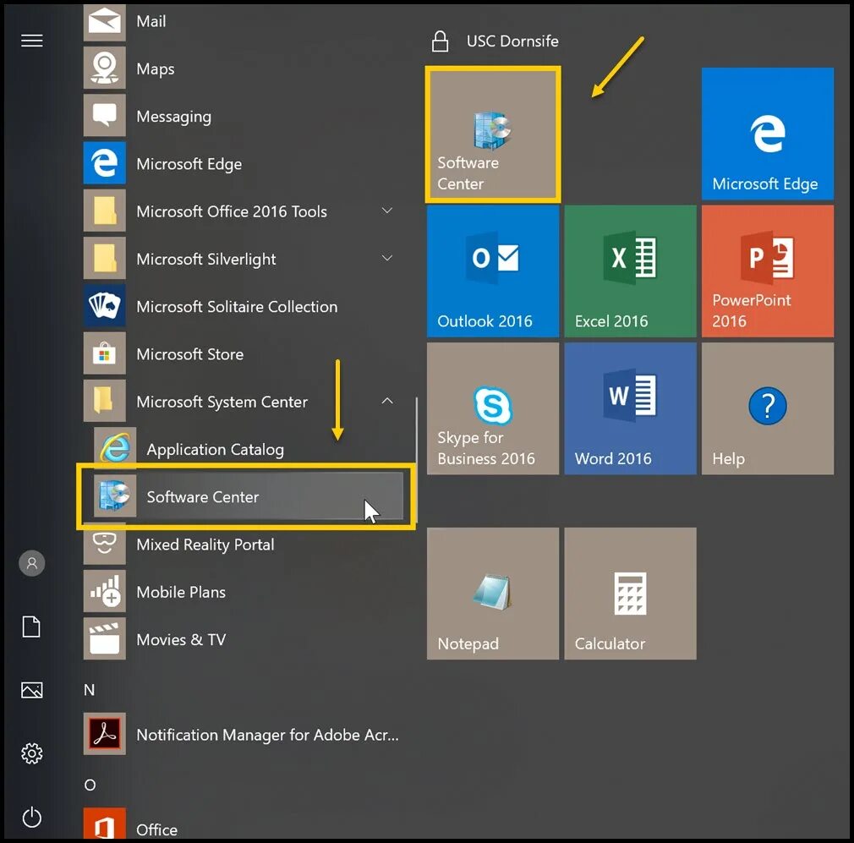Image resolution: width=854 pixels, height=843 pixels.
Task: Open the PowerPoint 2016 tile
Action: (x=768, y=271)
